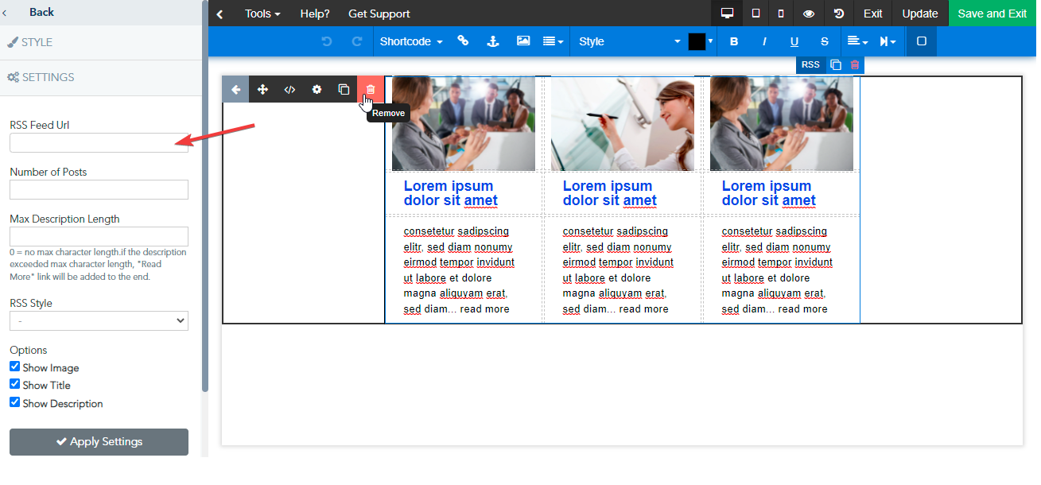Insert an anchor
The image size is (1041, 485).
[492, 41]
